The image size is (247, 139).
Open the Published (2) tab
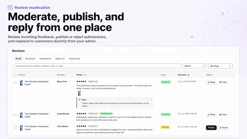pos(45,59)
